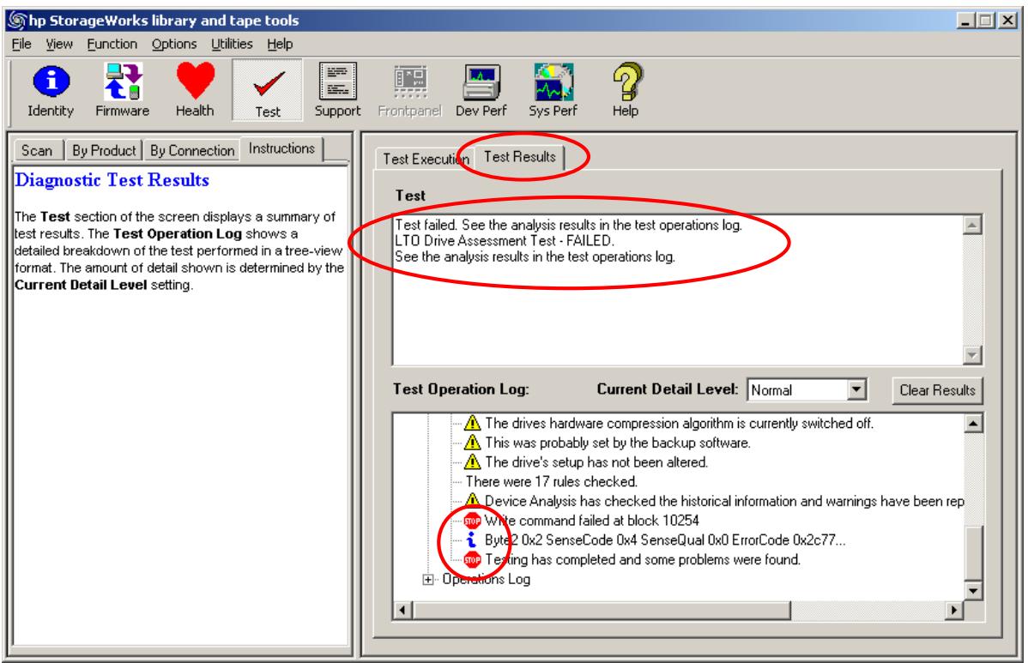Click operation log vertical scrollbar up arrow
Screen dimensions: 1028x663
[x=974, y=423]
